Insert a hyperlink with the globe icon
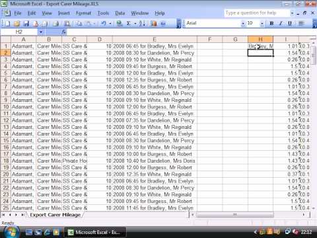 (x=120, y=23)
